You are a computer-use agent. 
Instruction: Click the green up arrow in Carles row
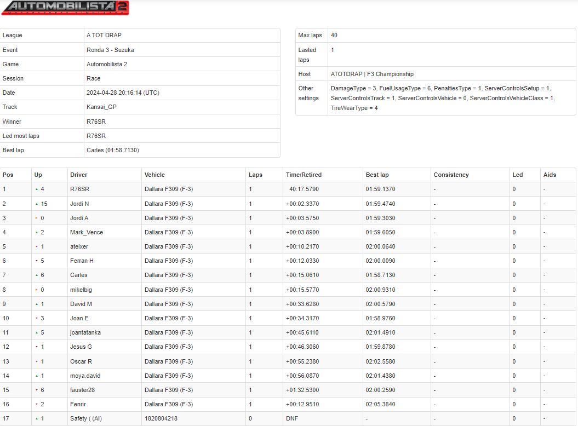tap(37, 275)
